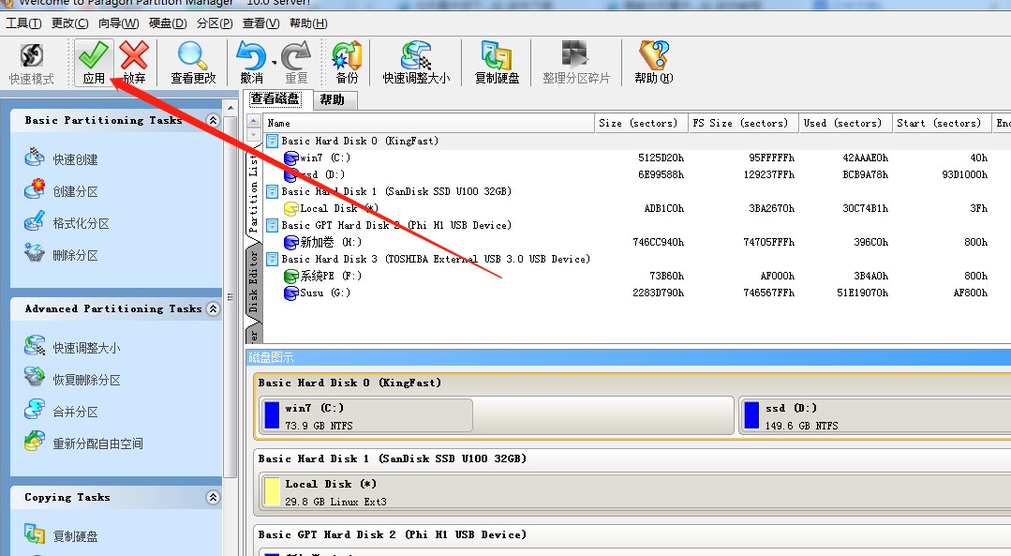Collapse the Basic Partitioning Tasks panel

[213, 121]
